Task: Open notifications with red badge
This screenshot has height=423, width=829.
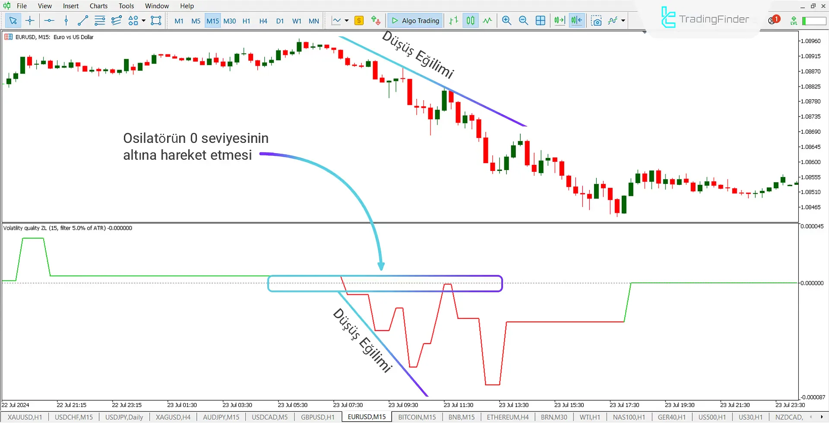Action: pos(773,20)
